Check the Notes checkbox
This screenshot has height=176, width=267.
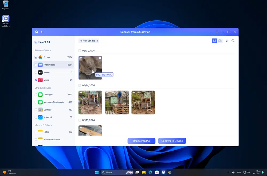pos(36,132)
